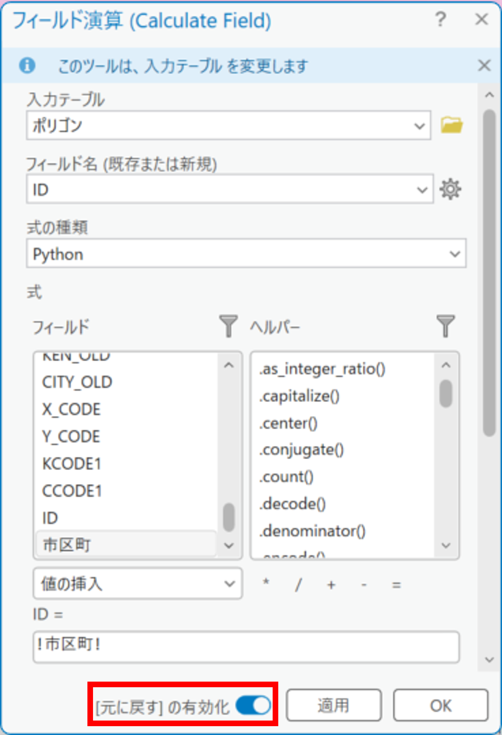The height and width of the screenshot is (735, 502).
Task: Click the expression input box with !市区町!
Action: (x=246, y=647)
